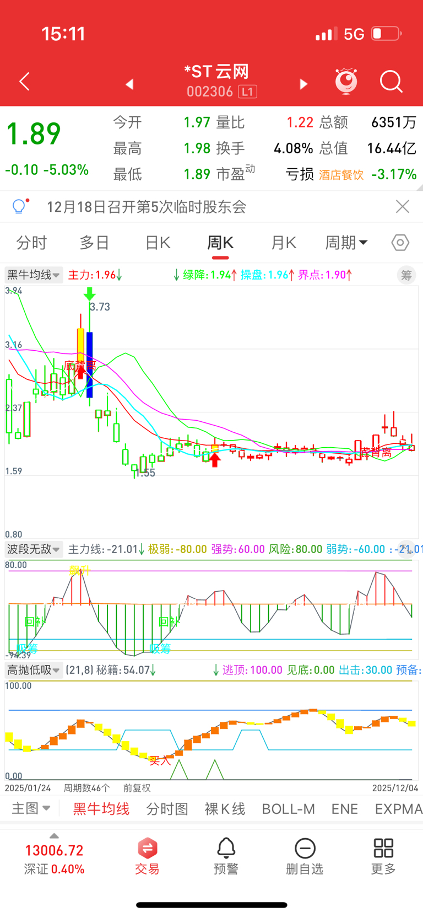Open 预警 alert bell

click(x=226, y=856)
